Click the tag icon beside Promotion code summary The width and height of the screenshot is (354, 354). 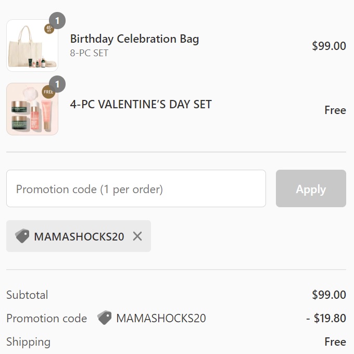coord(105,318)
